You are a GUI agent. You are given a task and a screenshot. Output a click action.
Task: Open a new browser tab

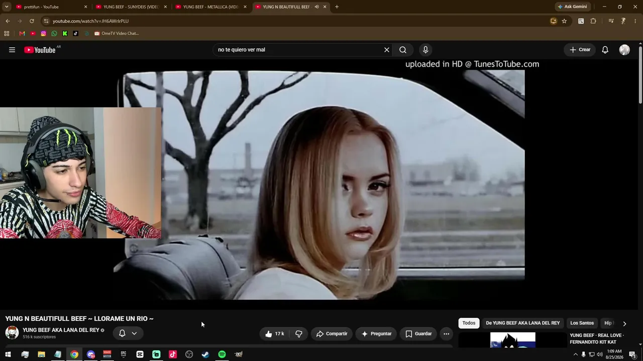(337, 7)
